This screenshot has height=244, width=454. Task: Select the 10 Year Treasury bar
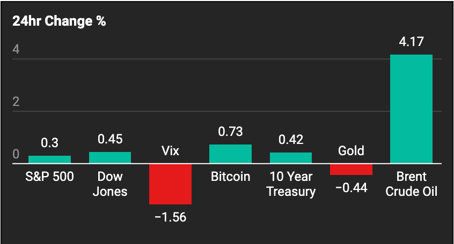(x=291, y=158)
